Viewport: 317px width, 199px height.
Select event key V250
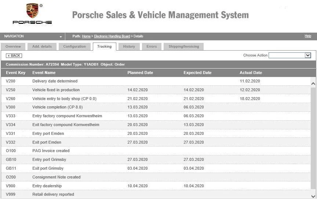[x=11, y=90]
